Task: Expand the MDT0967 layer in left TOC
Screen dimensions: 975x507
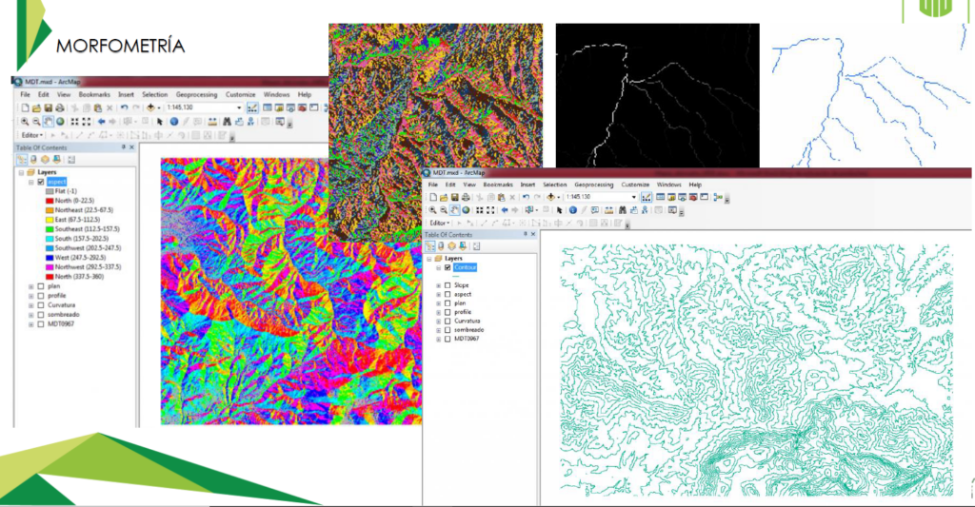Action: tap(31, 323)
